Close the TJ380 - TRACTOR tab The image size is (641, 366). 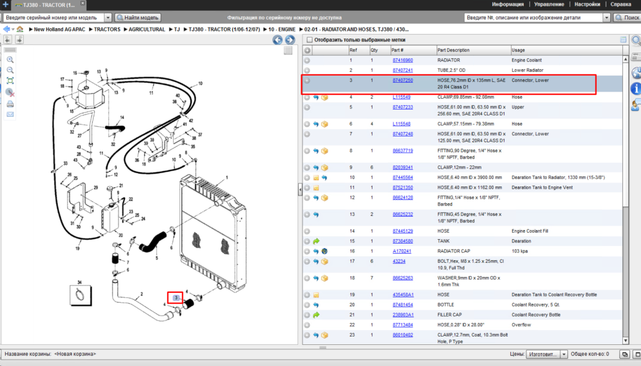[83, 3]
